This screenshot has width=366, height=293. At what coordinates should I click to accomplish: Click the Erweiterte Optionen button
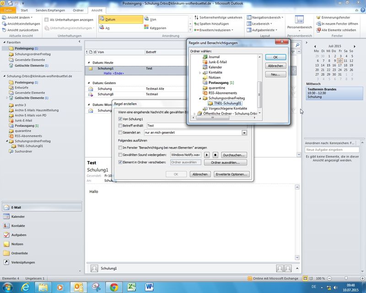click(x=232, y=174)
